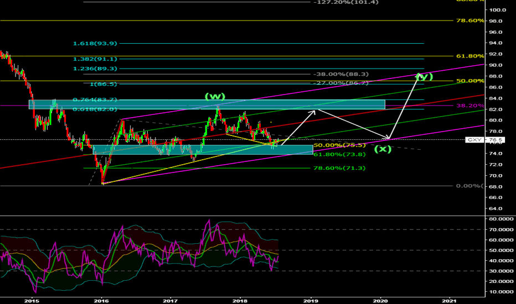Select 30.0000 on the indicator scale

[501, 271]
